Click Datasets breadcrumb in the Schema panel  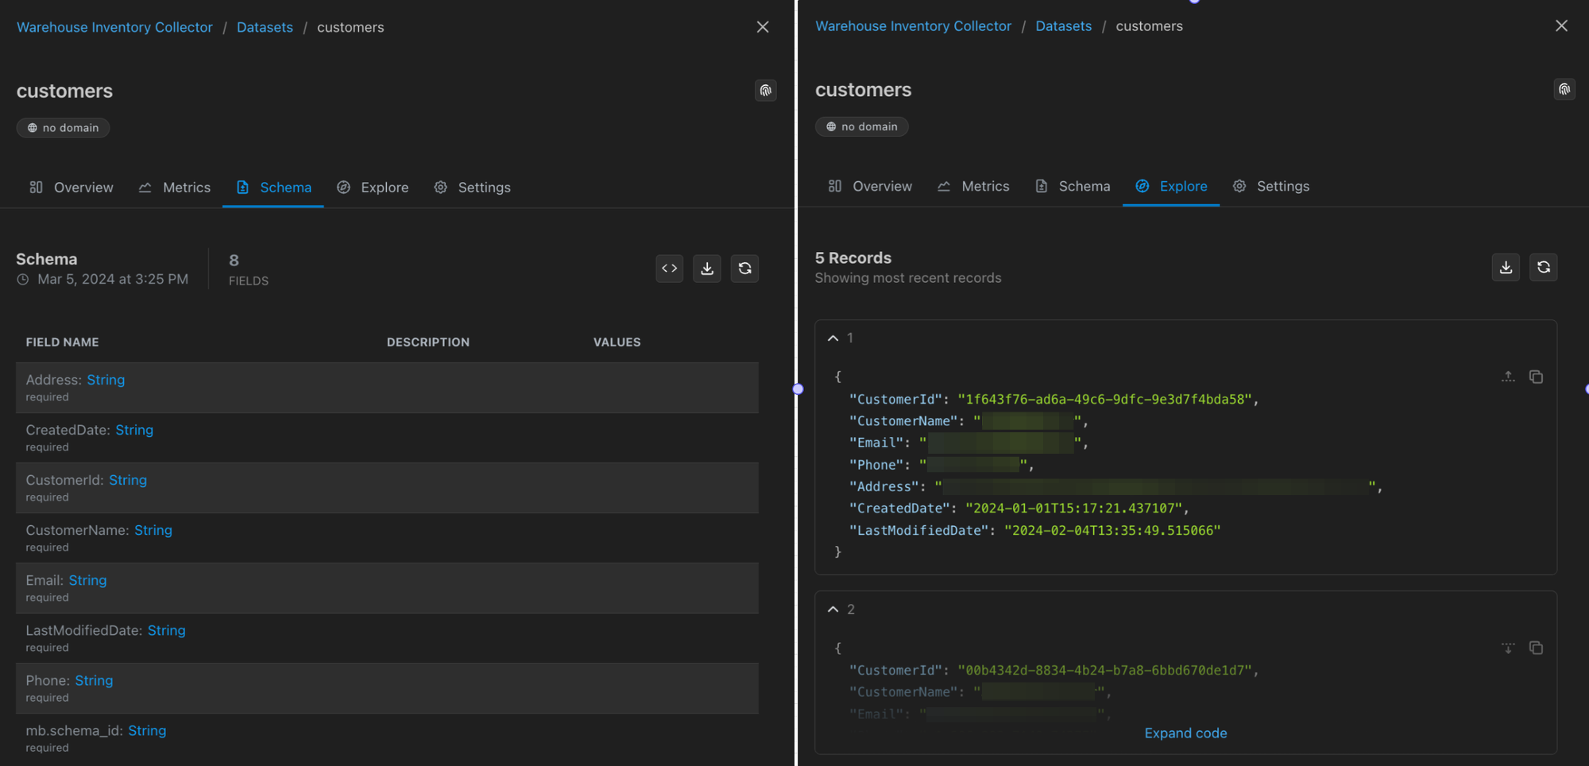point(265,27)
